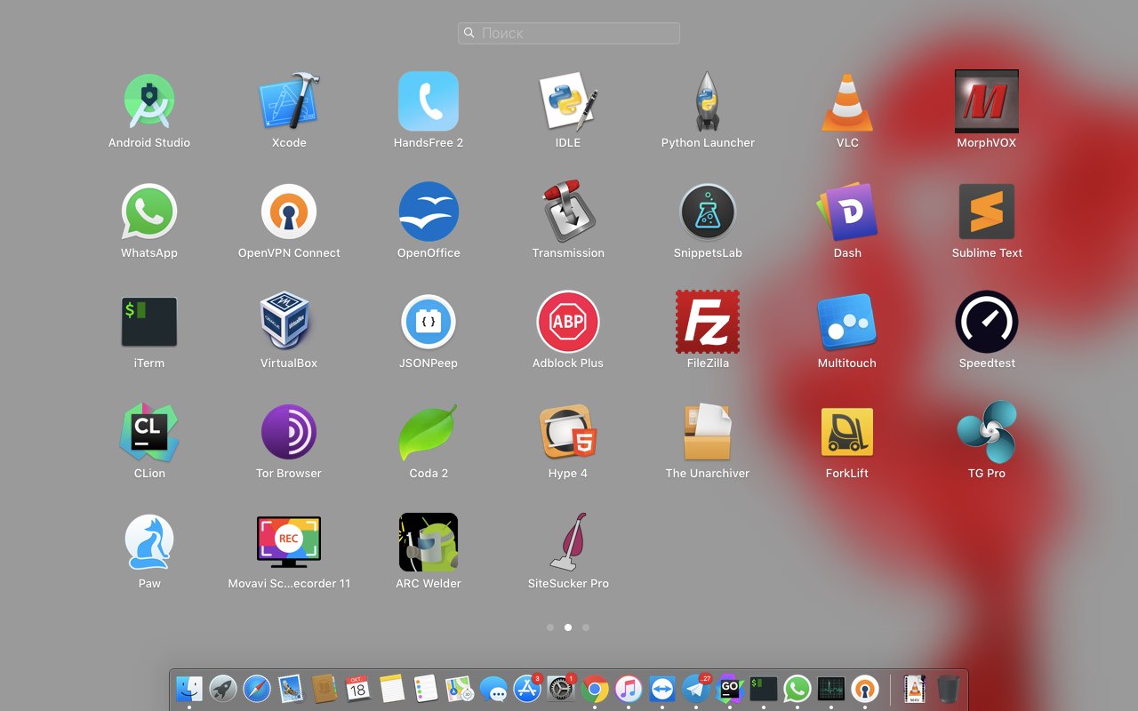This screenshot has width=1138, height=711.
Task: Open OpenOffice app
Action: tap(429, 212)
